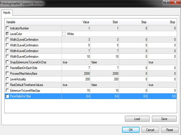Enable the IndicatorNumber optimization checkbox
181x135 pixels.
tap(7, 28)
